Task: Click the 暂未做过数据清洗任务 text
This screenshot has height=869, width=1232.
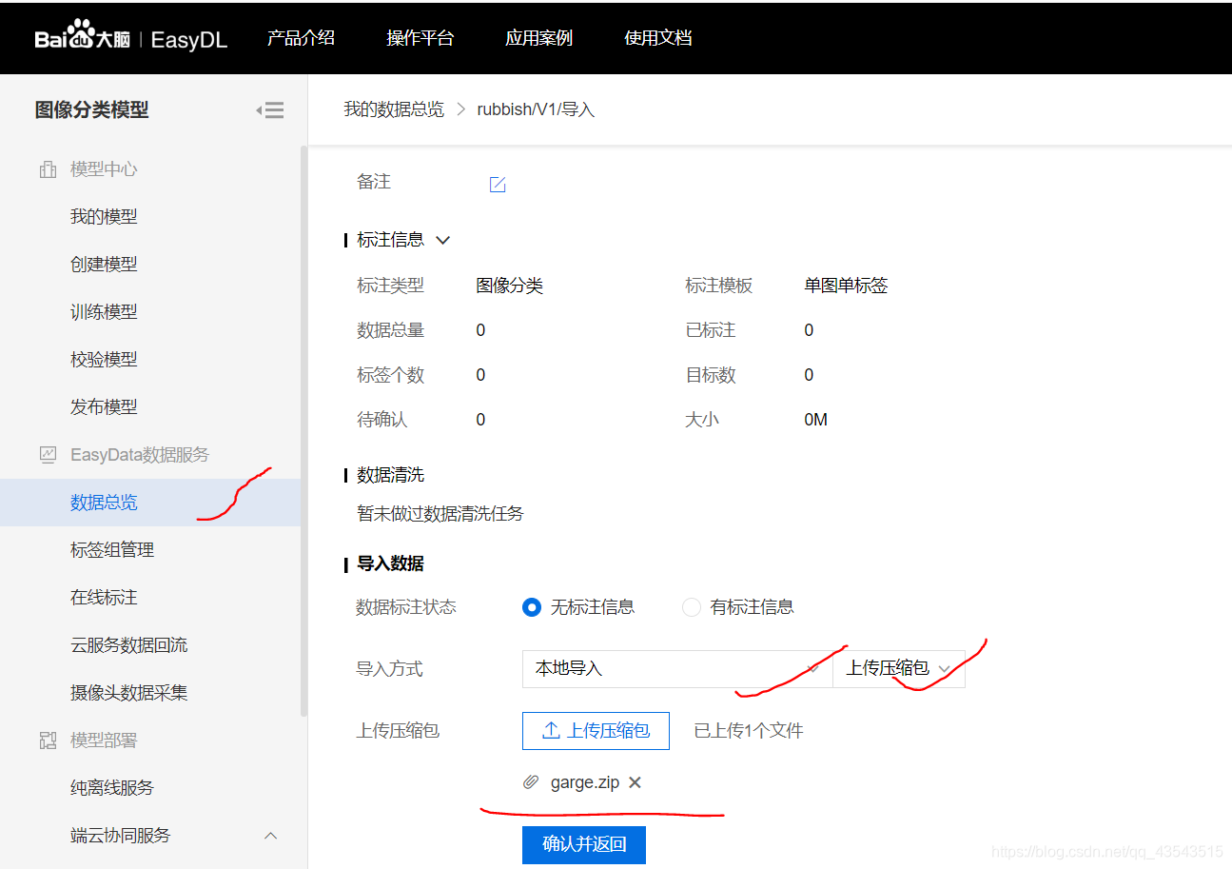Action: [x=440, y=513]
